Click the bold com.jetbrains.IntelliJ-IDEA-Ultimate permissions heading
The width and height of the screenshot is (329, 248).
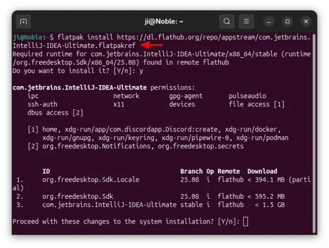tap(79, 87)
